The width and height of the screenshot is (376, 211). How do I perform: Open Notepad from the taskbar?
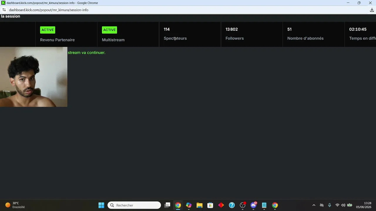[264, 205]
